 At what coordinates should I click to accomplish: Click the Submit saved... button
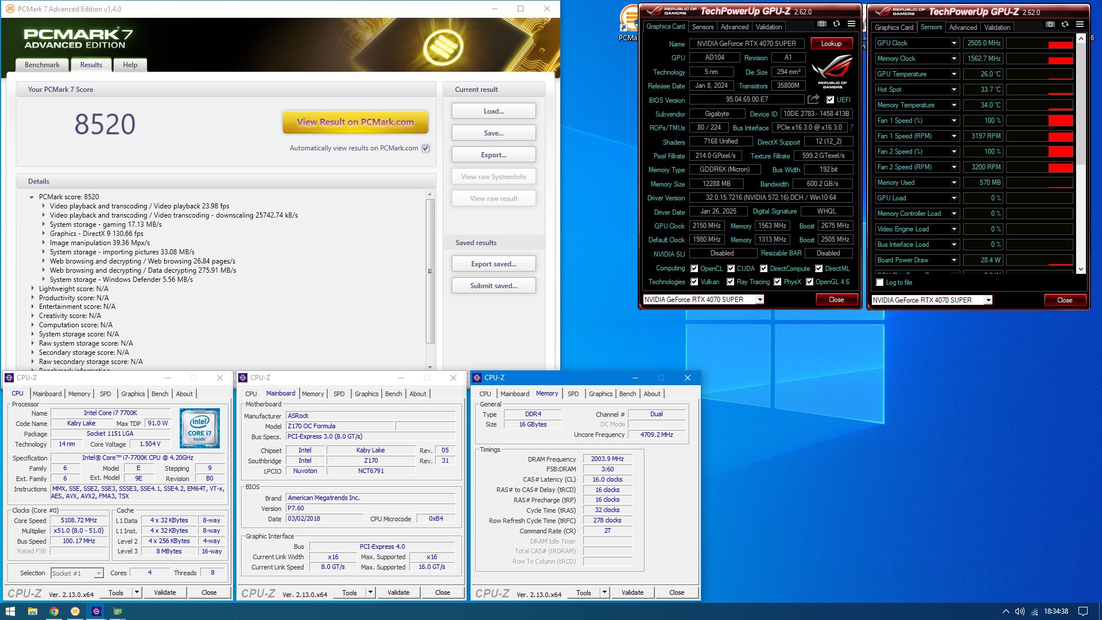494,285
